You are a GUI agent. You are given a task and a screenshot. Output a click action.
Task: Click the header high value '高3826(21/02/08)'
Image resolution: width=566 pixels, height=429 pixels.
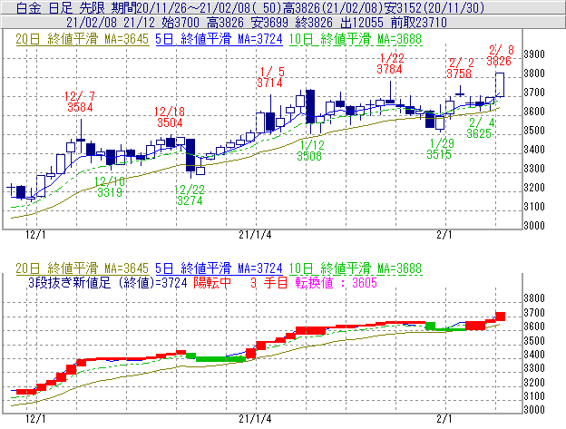click(x=332, y=7)
